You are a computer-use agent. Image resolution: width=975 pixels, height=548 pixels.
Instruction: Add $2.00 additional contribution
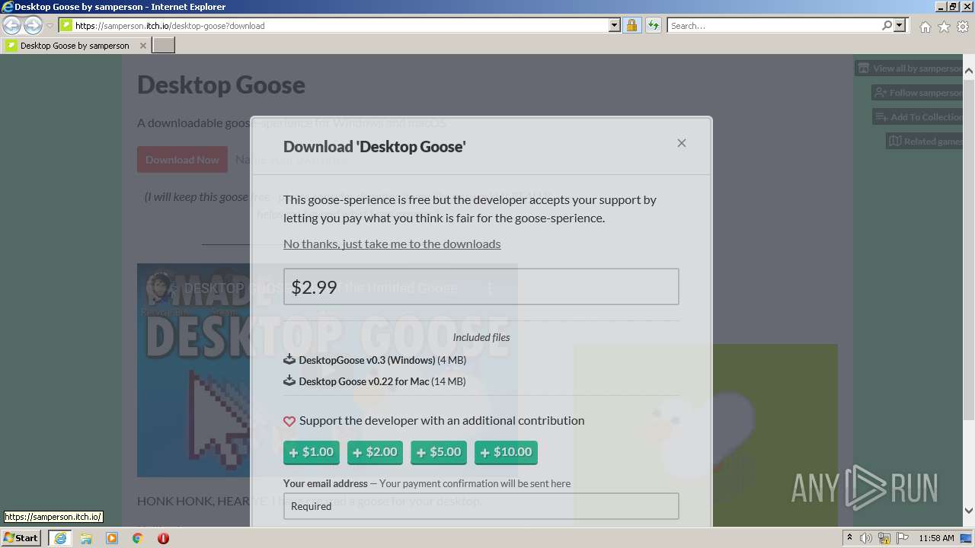click(375, 452)
